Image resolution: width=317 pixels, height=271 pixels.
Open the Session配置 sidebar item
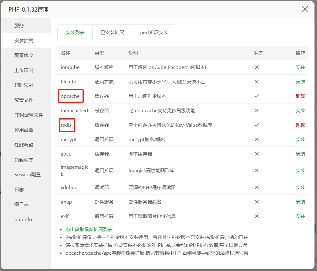click(27, 174)
